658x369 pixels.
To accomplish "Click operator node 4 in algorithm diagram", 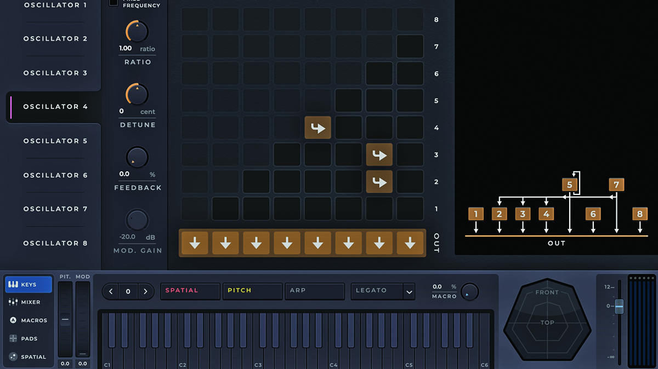I will (x=546, y=214).
